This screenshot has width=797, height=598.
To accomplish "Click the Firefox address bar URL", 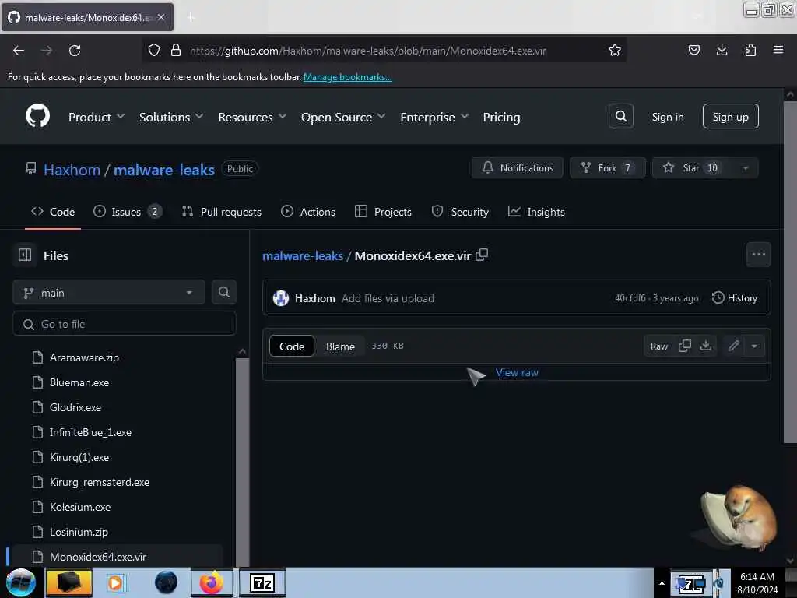I will [367, 51].
